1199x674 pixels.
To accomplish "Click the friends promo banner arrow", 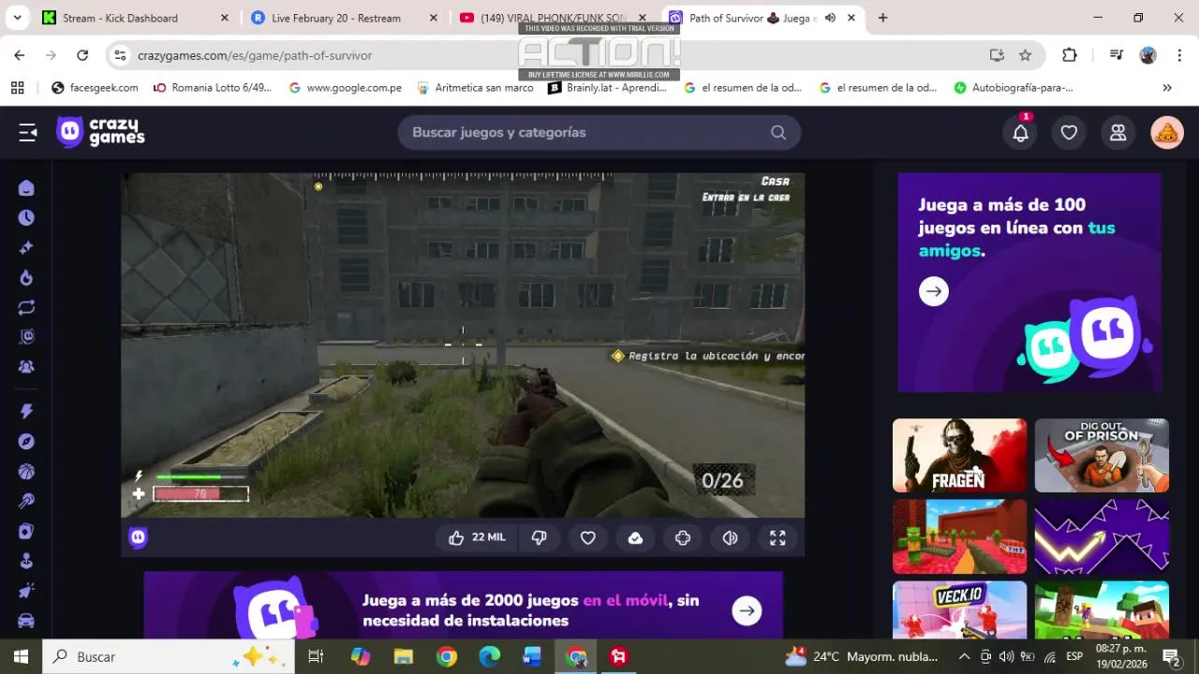I will [934, 291].
